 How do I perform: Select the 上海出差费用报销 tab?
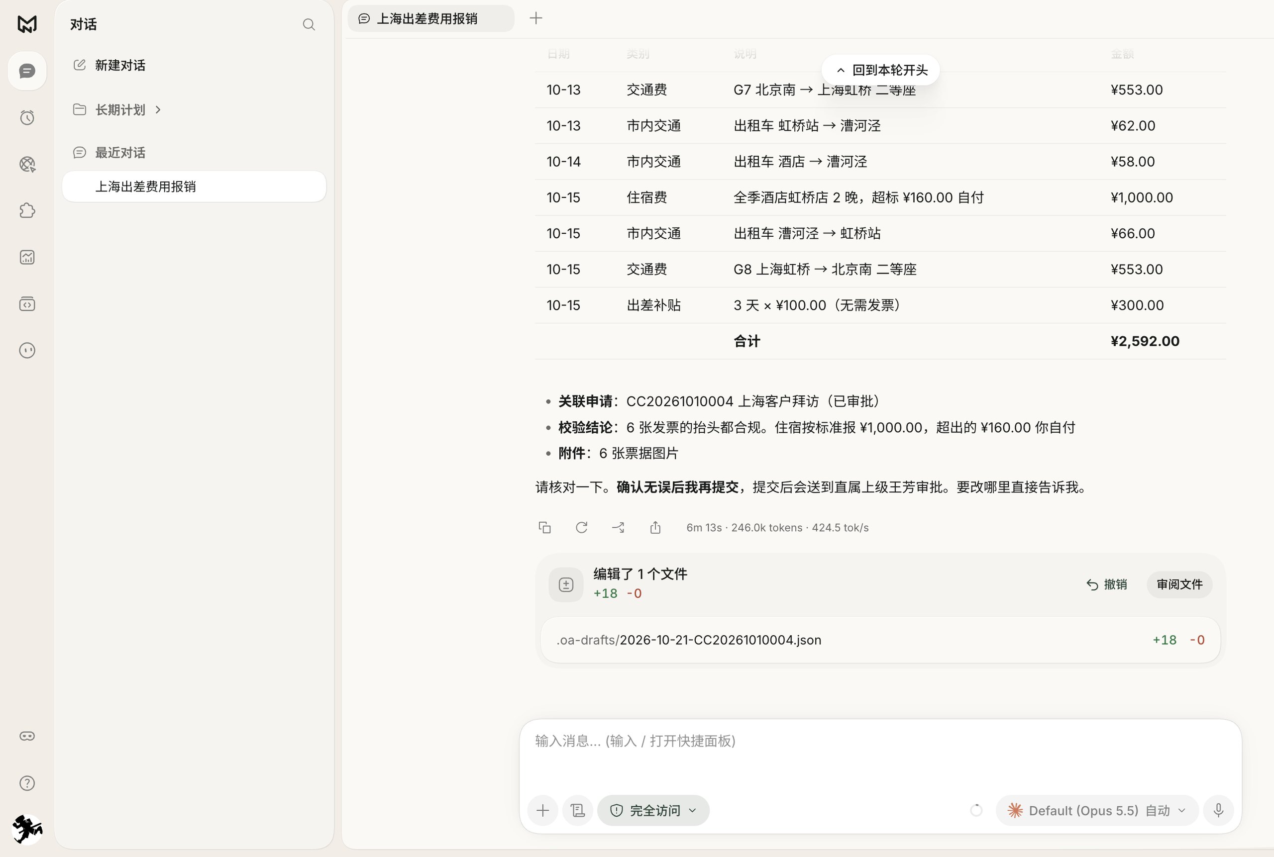pos(431,18)
